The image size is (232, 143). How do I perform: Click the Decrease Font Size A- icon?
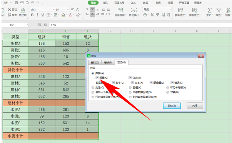click(78, 10)
